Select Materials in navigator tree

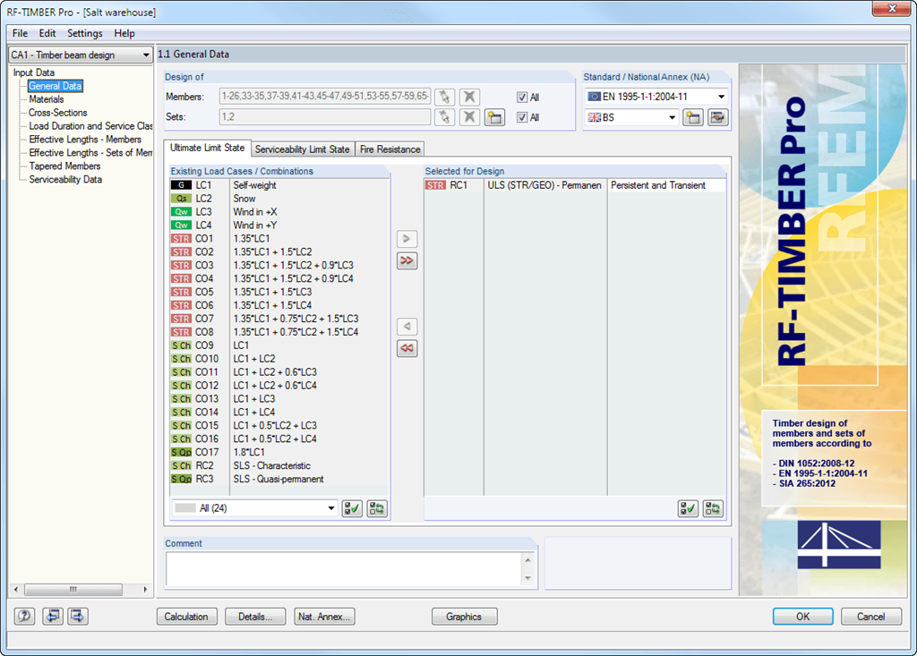click(x=47, y=99)
